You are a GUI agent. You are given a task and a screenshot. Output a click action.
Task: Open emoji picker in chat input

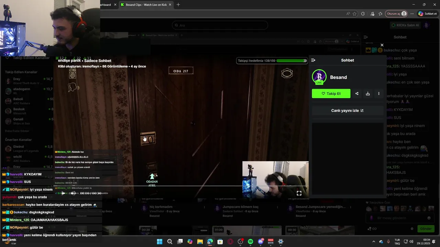click(429, 218)
